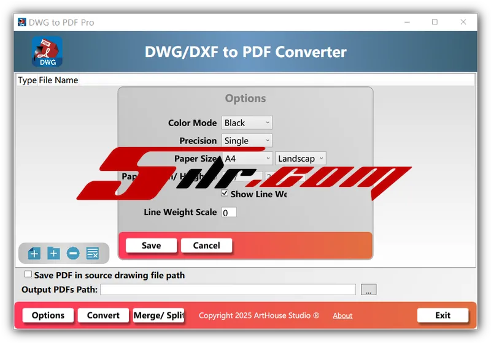Open the About link
Image resolution: width=491 pixels, height=343 pixels.
342,315
